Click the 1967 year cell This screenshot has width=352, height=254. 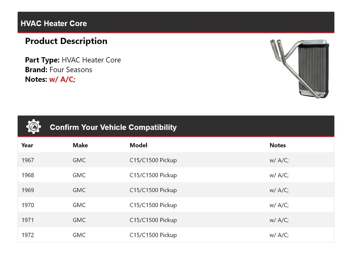(27, 160)
